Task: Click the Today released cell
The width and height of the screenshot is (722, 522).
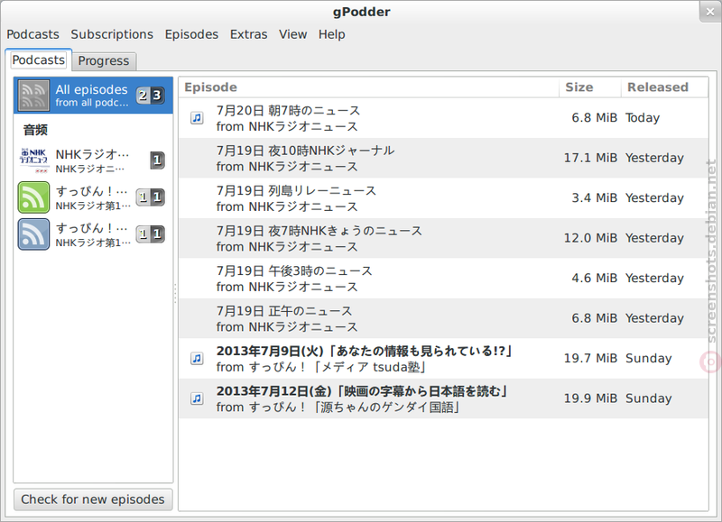Action: click(643, 118)
